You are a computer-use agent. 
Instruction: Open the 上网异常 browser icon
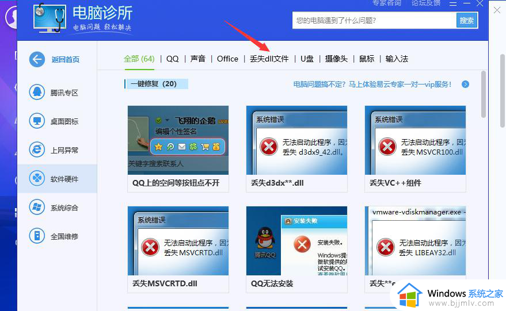[37, 150]
